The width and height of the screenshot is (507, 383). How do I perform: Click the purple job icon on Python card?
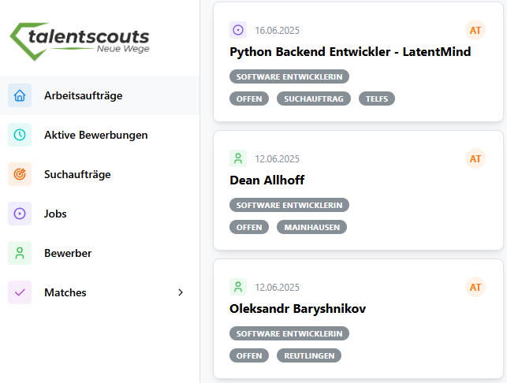click(x=238, y=30)
